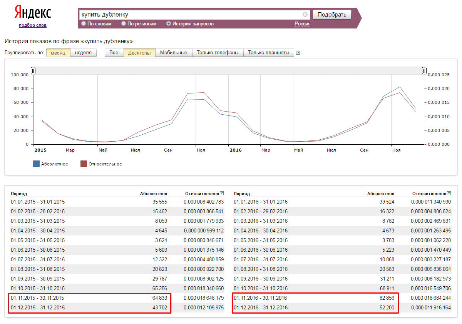
Task: Open the Россия region selector link
Action: click(x=303, y=24)
